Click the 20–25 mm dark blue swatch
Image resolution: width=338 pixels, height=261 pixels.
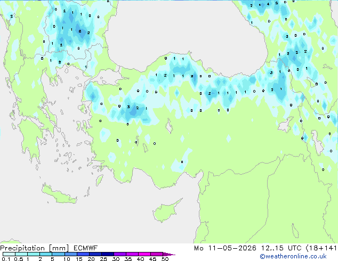pos(95,254)
